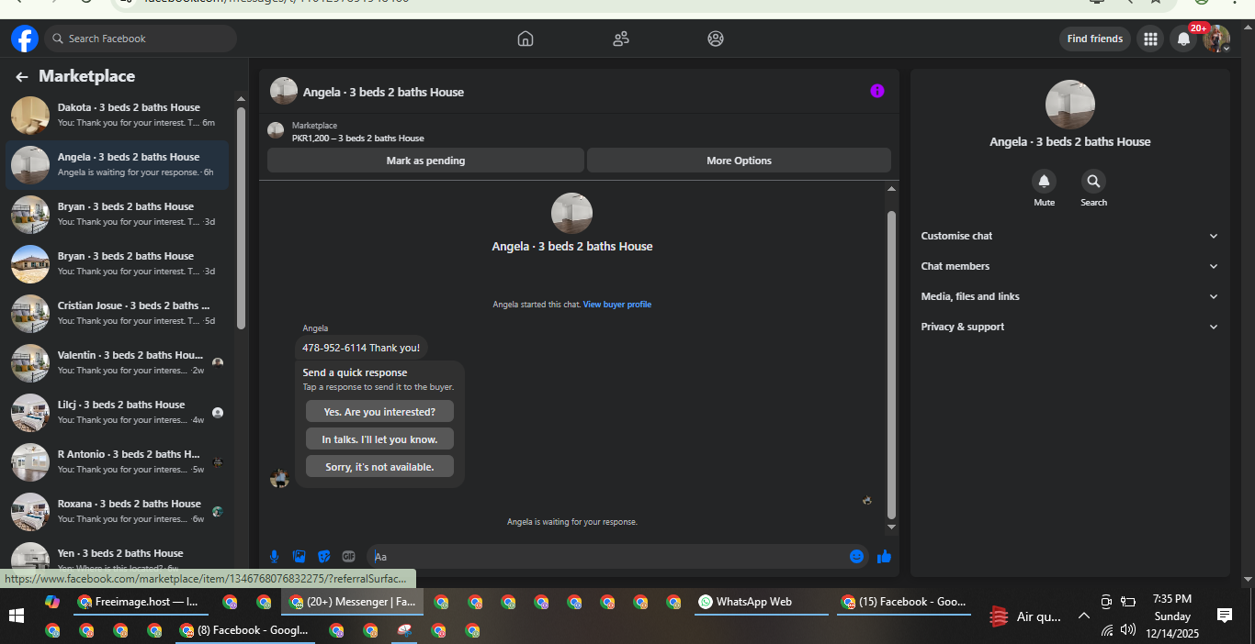Open Lilcj 3 beds 2 baths conversation
The height and width of the screenshot is (644, 1255).
click(118, 413)
